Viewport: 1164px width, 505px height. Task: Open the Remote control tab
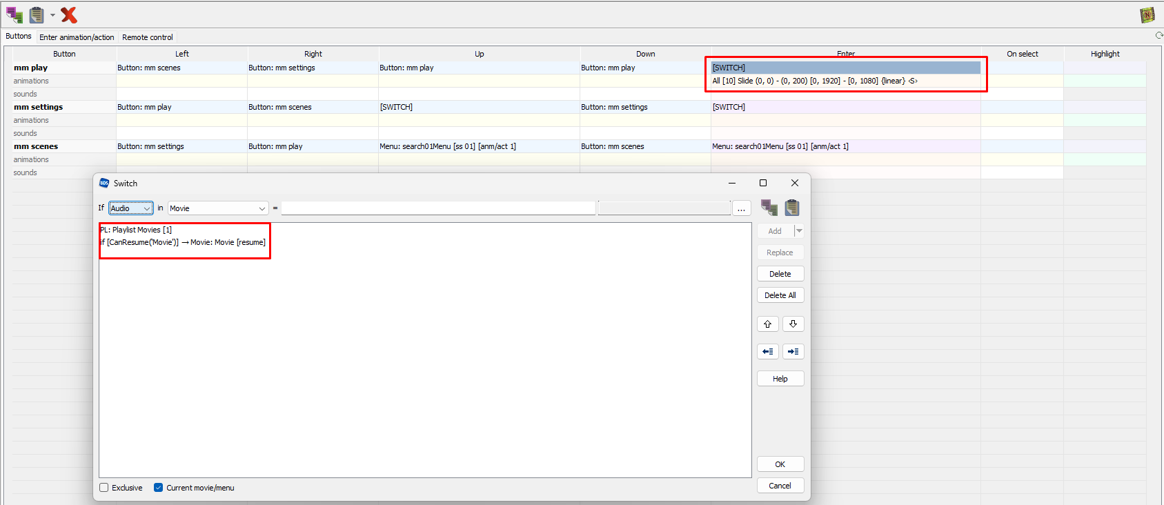[148, 37]
